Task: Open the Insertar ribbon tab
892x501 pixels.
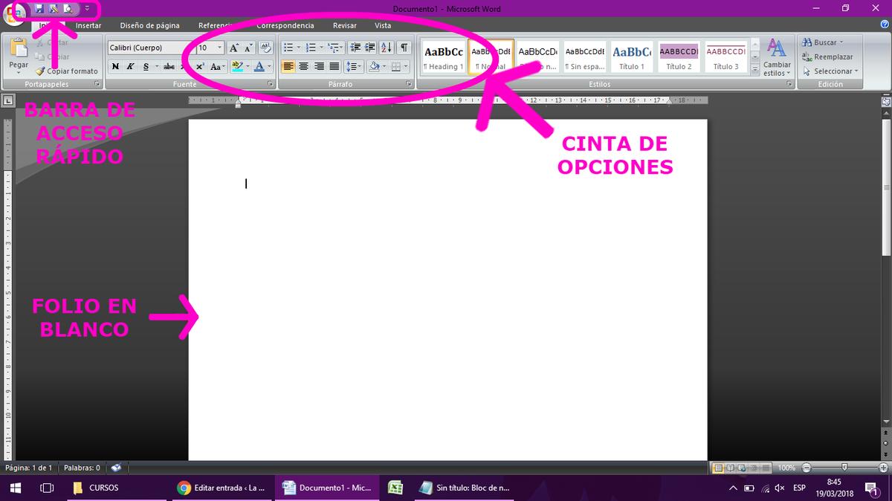Action: click(88, 25)
